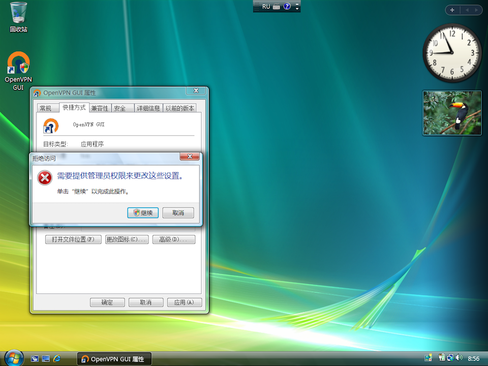Click the 应用程序 target type value
Viewport: 488px width, 366px height.
[92, 144]
